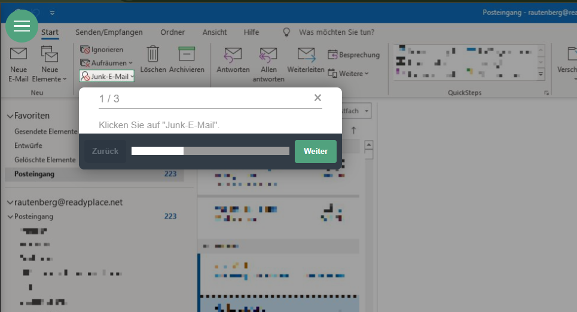The width and height of the screenshot is (577, 312).
Task: Close the tutorial step popup
Action: pyautogui.click(x=317, y=98)
